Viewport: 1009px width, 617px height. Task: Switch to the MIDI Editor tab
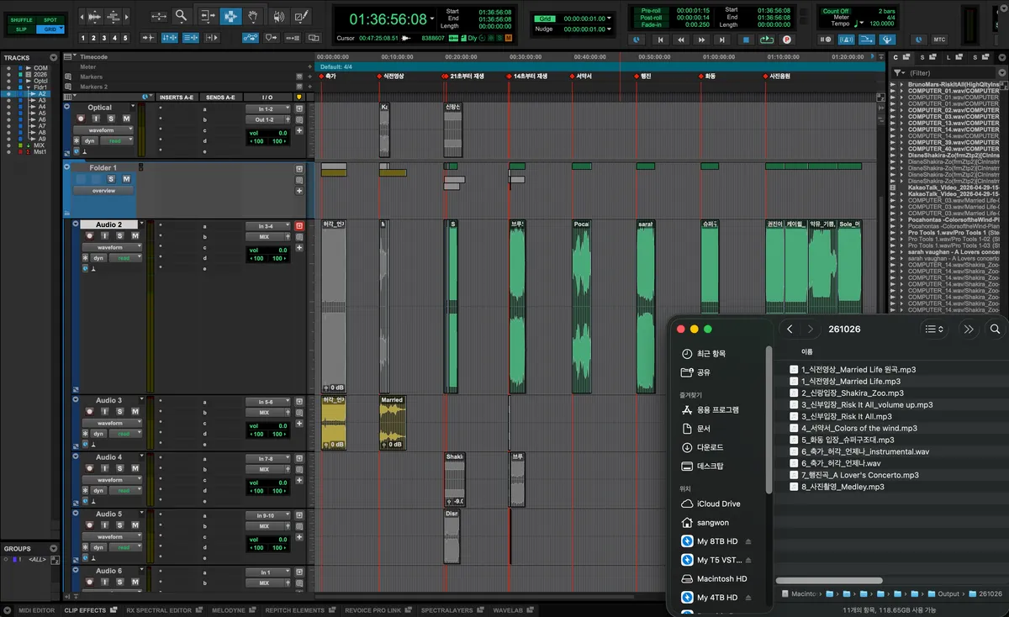pyautogui.click(x=36, y=610)
